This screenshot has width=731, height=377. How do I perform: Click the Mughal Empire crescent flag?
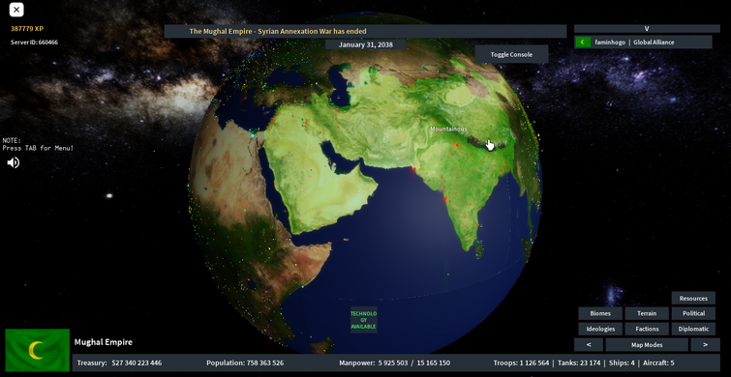pos(38,350)
